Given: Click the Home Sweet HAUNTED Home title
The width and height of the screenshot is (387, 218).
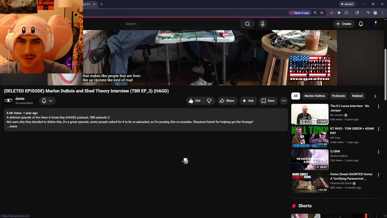Looking at the screenshot, I should click(351, 177).
